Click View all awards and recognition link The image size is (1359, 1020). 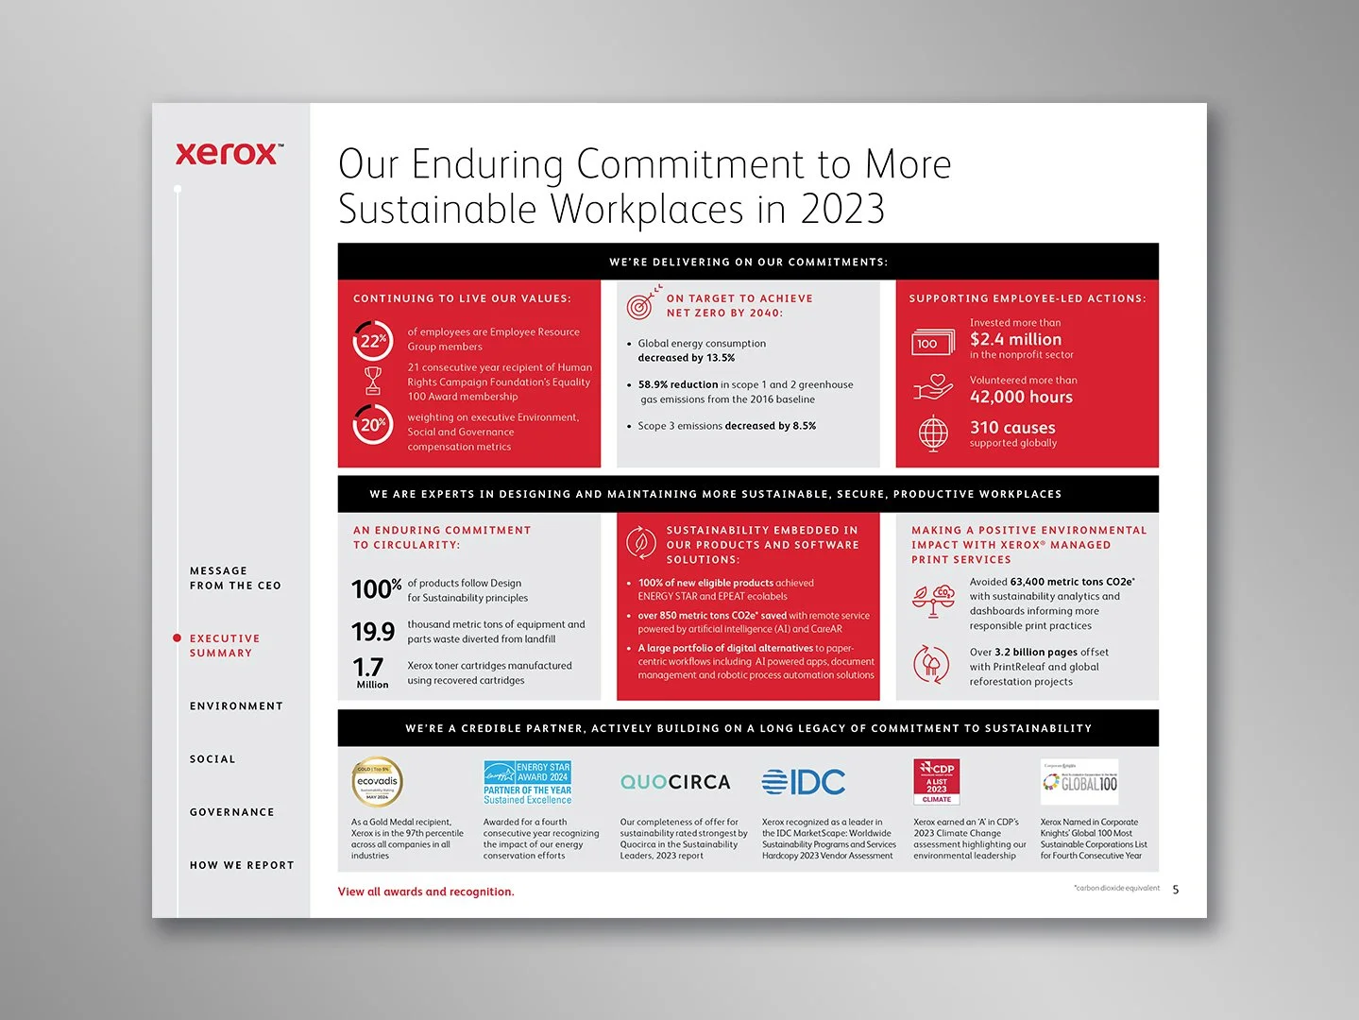[x=426, y=892]
